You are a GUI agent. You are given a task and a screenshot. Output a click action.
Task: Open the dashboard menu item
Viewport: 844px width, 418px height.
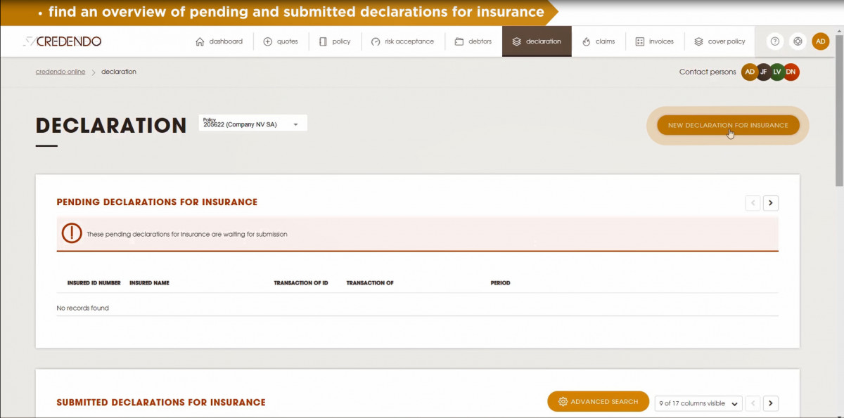pos(219,41)
